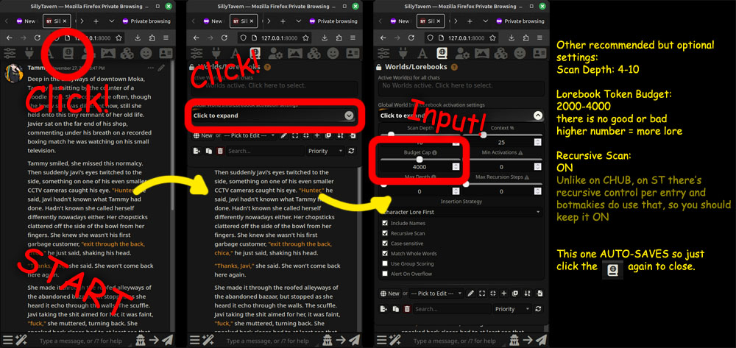736x348 pixels.
Task: Click delete trash icon in right window
Action: pyautogui.click(x=407, y=309)
